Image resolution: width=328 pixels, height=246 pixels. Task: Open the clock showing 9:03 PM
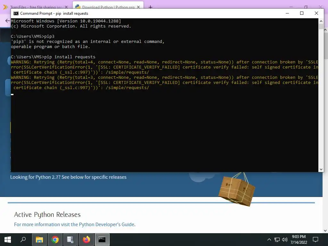[299, 237]
